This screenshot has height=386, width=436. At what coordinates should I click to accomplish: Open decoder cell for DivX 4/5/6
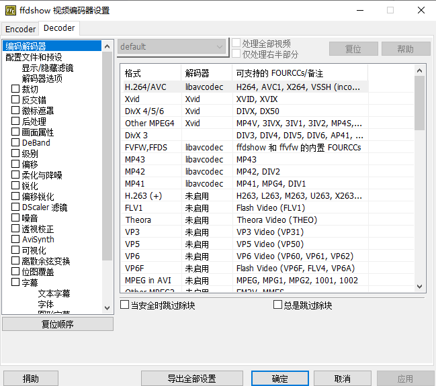coord(207,111)
